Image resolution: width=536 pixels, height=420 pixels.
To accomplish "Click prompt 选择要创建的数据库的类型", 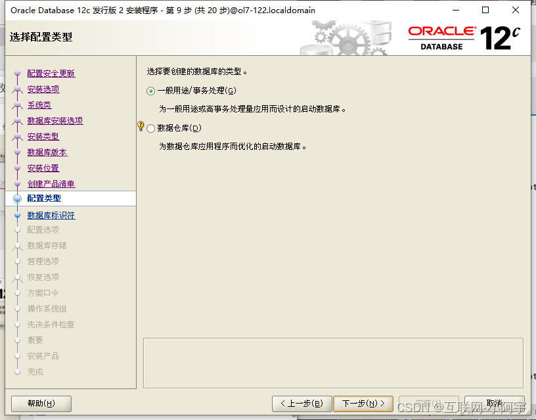I will pos(197,72).
